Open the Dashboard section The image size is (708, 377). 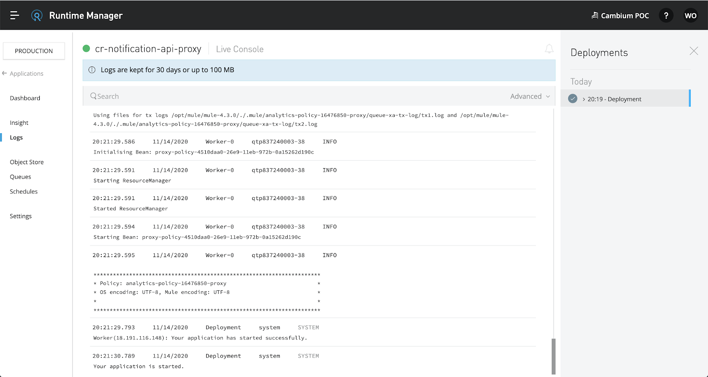pyautogui.click(x=25, y=98)
